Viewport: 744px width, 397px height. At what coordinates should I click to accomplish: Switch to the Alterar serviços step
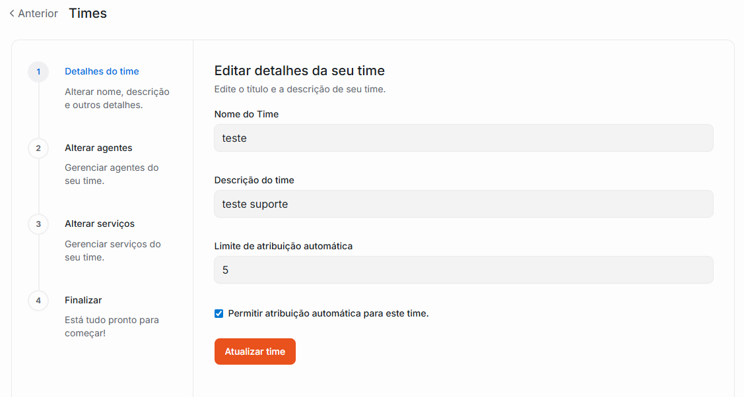100,224
